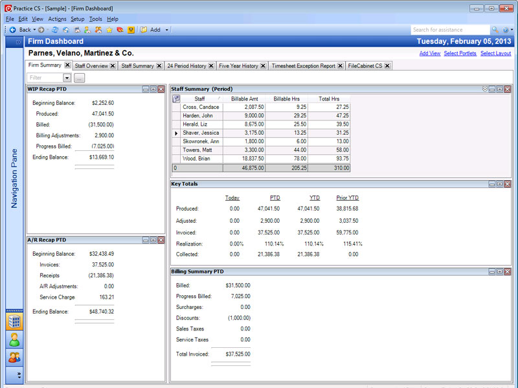Switch to the 24 Period History tab
Image resolution: width=518 pixels, height=388 pixels.
click(x=186, y=66)
